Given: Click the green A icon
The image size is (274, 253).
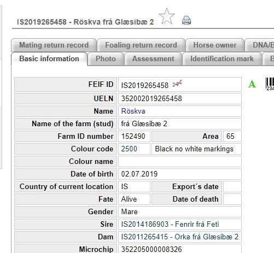Looking at the screenshot, I should pyautogui.click(x=252, y=84).
